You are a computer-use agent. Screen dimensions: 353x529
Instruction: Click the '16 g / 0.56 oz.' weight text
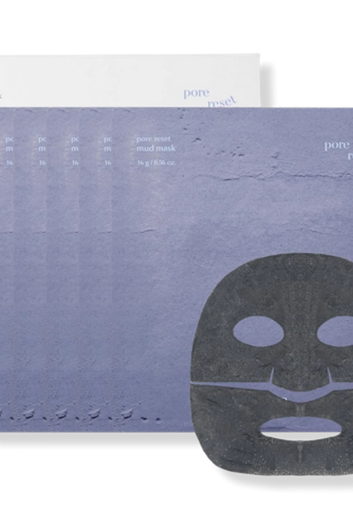(157, 163)
